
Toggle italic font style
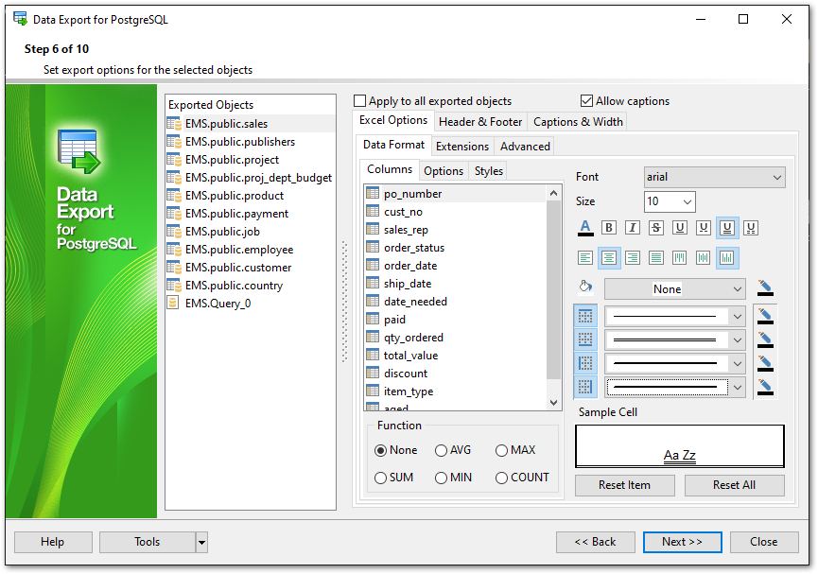coord(633,228)
